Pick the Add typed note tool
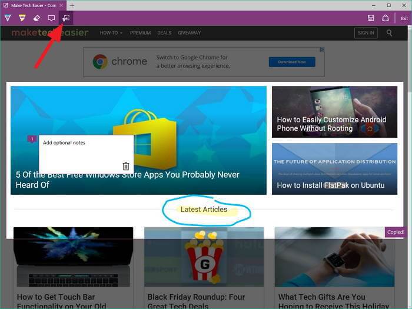Image resolution: width=412 pixels, height=309 pixels. tap(51, 18)
